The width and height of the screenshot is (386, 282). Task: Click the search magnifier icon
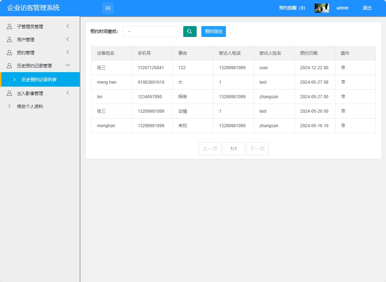190,32
